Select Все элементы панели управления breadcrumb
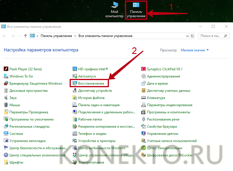Image resolution: width=233 pixels, height=171 pixels. pos(105,36)
